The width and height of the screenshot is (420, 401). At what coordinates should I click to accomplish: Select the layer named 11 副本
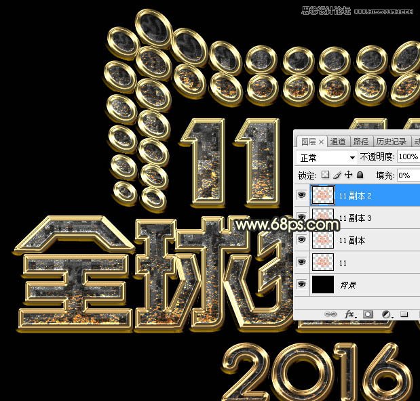pyautogui.click(x=352, y=240)
